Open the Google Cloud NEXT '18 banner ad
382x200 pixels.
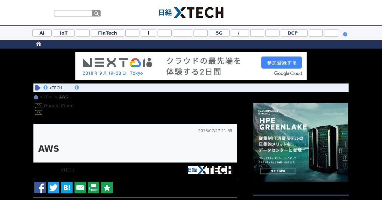(x=191, y=66)
